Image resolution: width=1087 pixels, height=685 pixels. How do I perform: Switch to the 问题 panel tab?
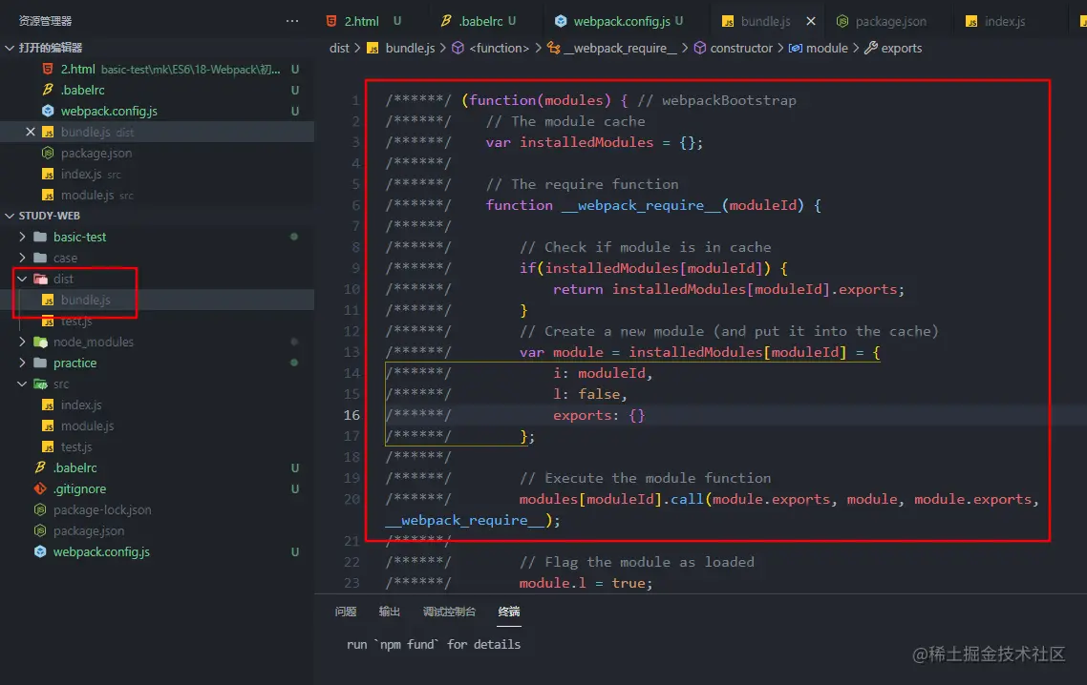[345, 612]
